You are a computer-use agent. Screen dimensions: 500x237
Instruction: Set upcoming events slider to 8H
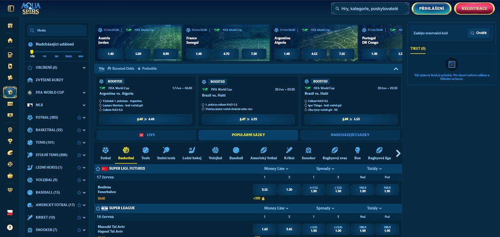pos(57,56)
